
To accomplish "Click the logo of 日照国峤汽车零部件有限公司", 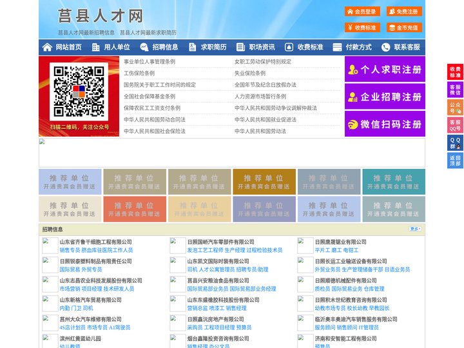I will click(x=178, y=246).
